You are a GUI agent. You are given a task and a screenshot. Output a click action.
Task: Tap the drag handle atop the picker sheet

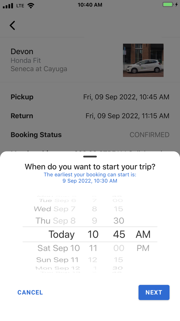[x=90, y=156]
